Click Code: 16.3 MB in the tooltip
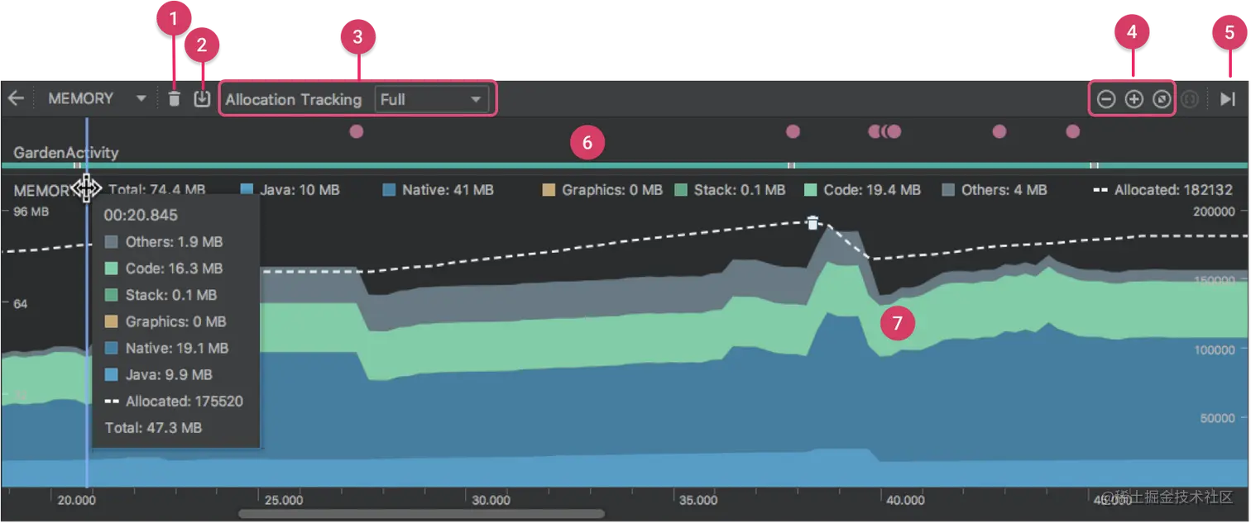The width and height of the screenshot is (1251, 523). coord(164,269)
